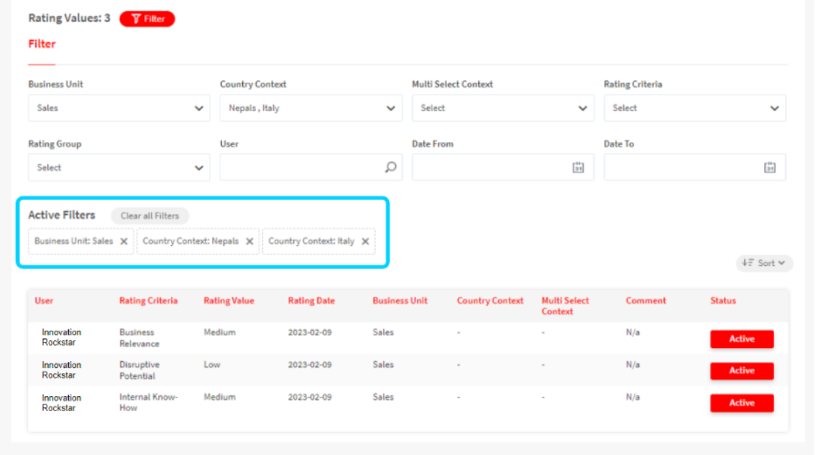
Task: Toggle Active status for Business Relevance row
Action: 741,339
